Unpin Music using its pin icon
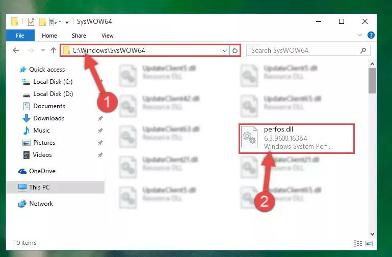Screen dimensions: 392x257 (x=100, y=131)
